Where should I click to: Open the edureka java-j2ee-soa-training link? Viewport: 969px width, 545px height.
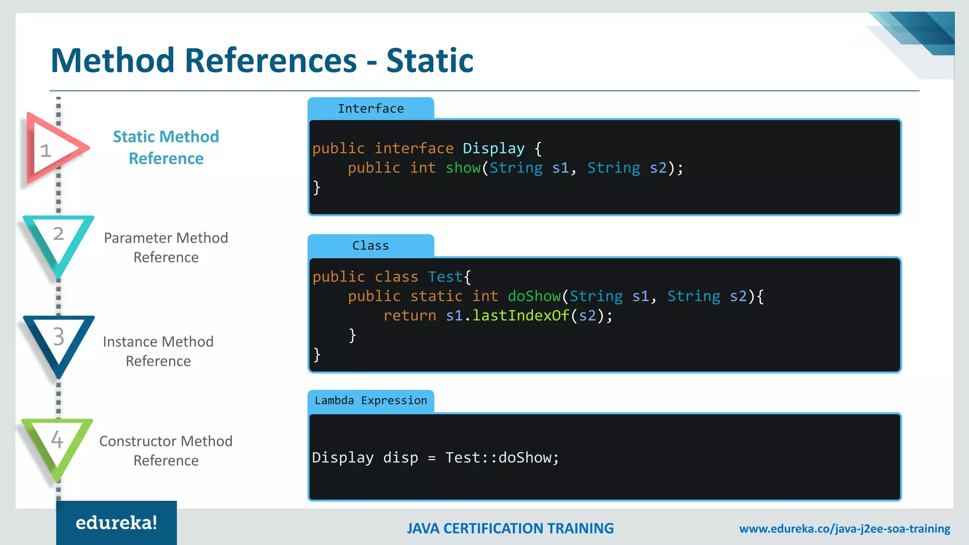pyautogui.click(x=845, y=528)
